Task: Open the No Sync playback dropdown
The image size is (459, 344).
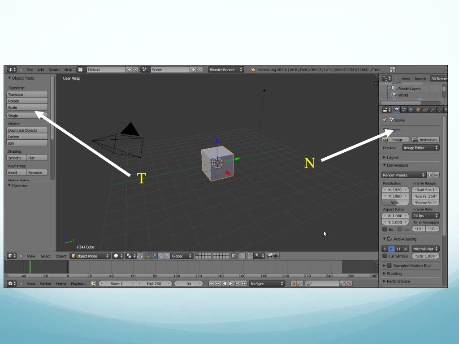Action: point(267,284)
